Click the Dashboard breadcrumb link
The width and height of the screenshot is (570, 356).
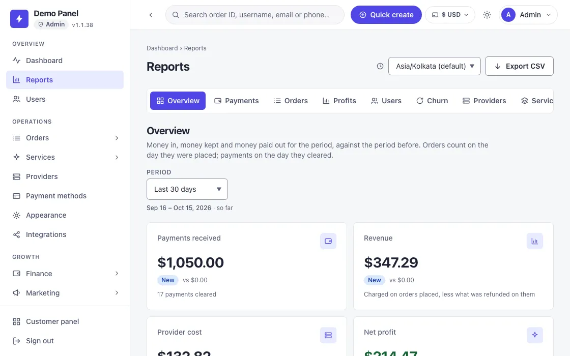click(x=162, y=48)
